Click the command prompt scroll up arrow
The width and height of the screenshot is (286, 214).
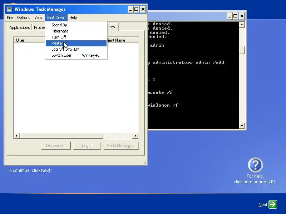pyautogui.click(x=242, y=25)
